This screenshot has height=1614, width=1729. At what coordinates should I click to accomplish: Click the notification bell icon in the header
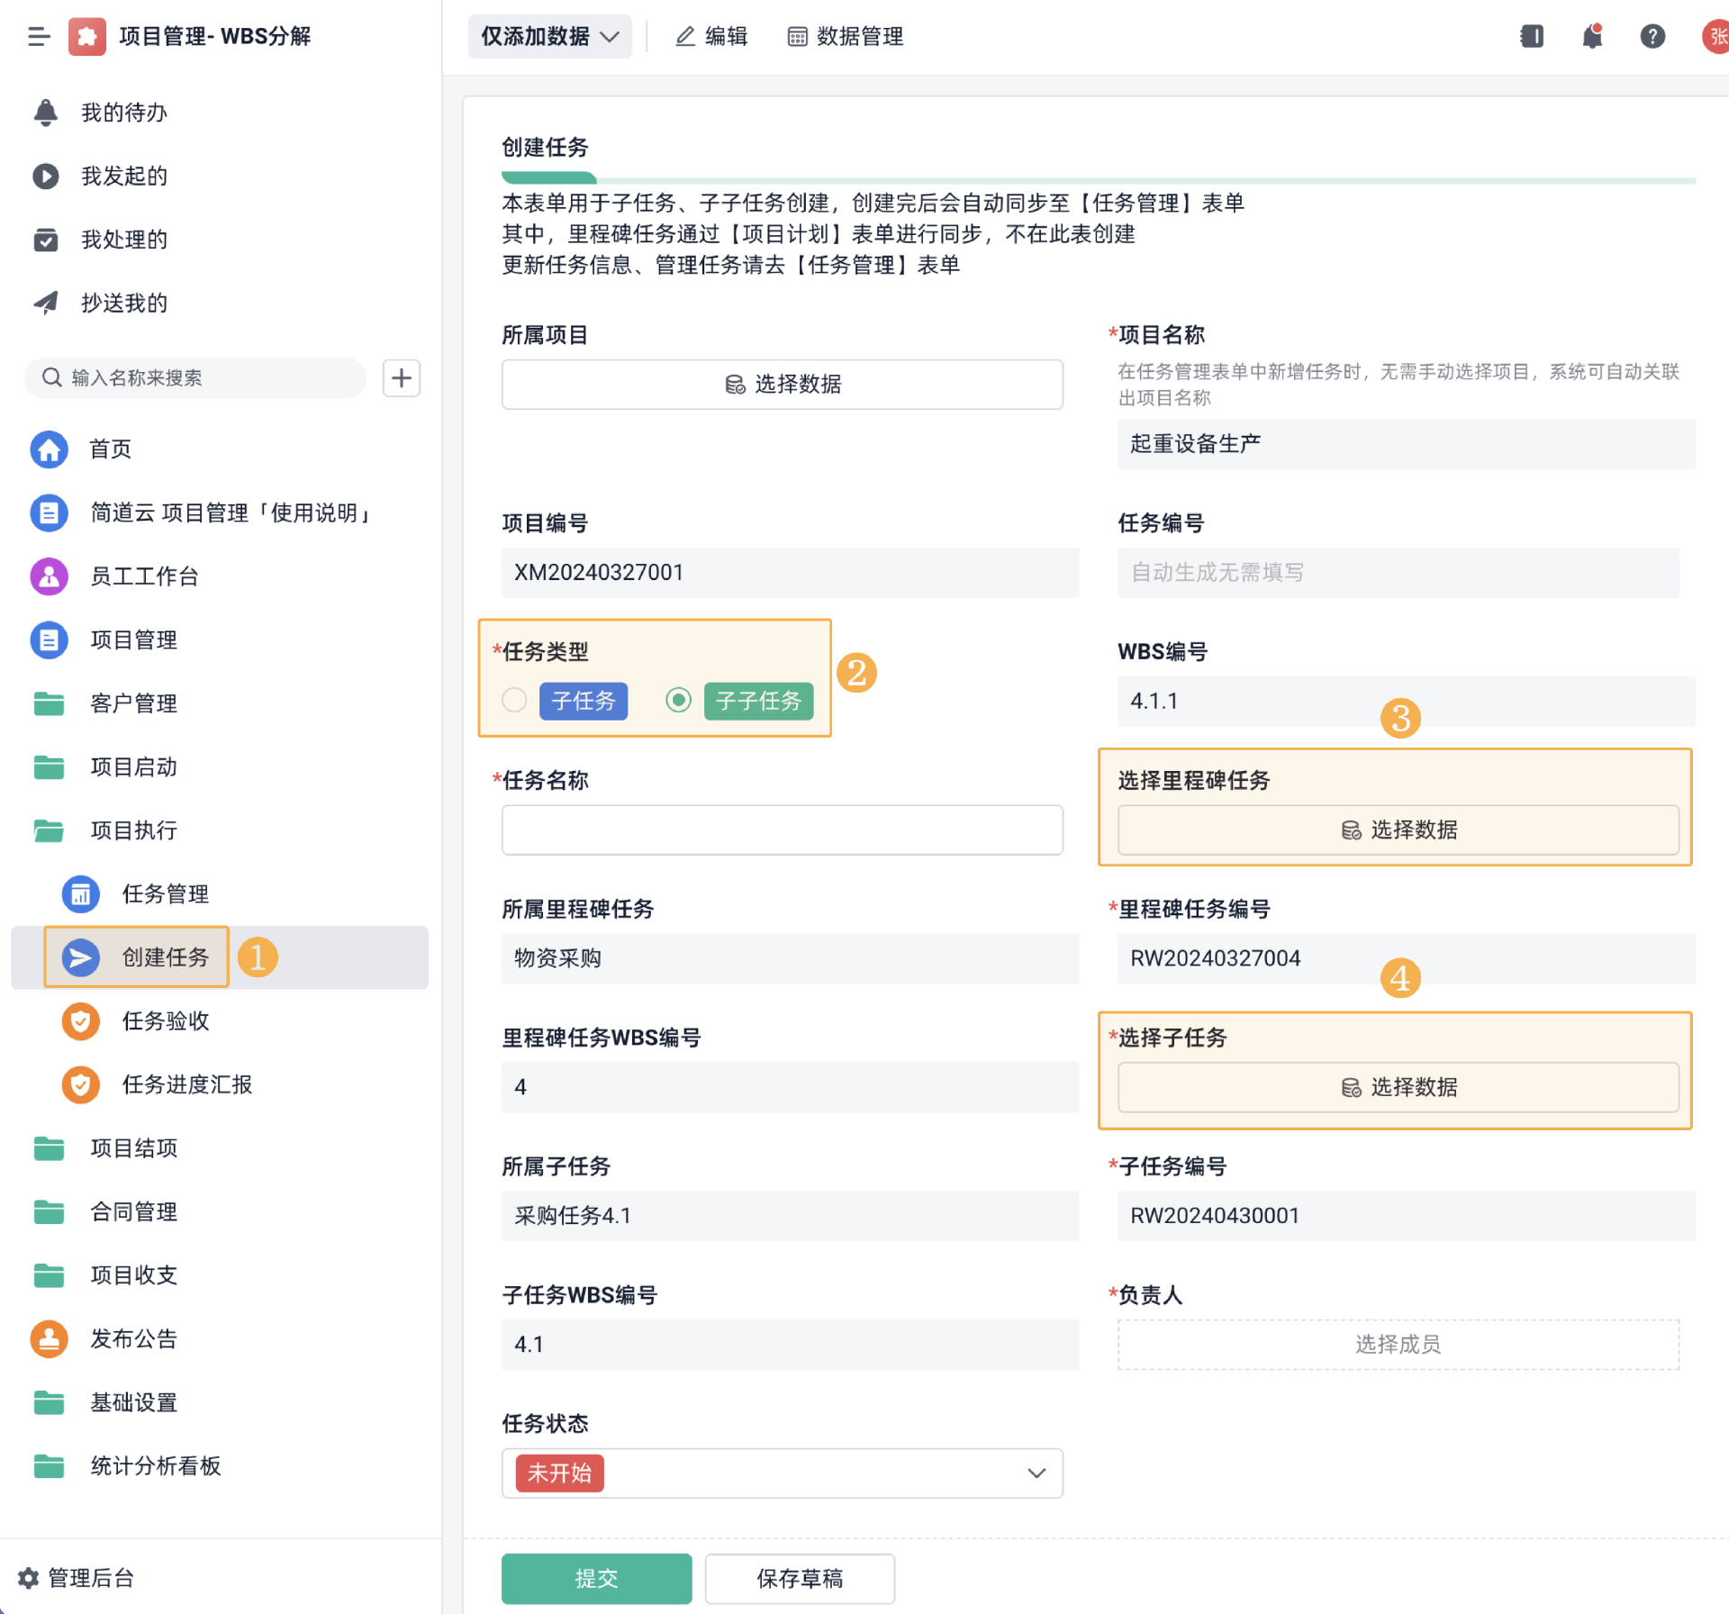point(1591,37)
